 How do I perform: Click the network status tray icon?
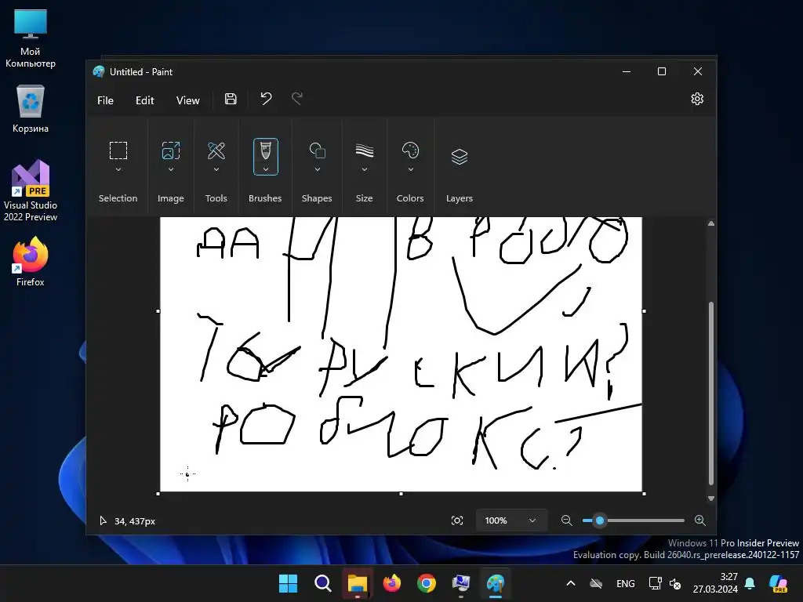pyautogui.click(x=655, y=583)
